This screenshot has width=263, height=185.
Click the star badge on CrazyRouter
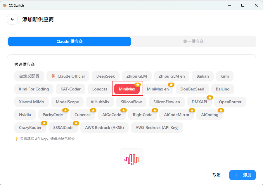click(44, 123)
